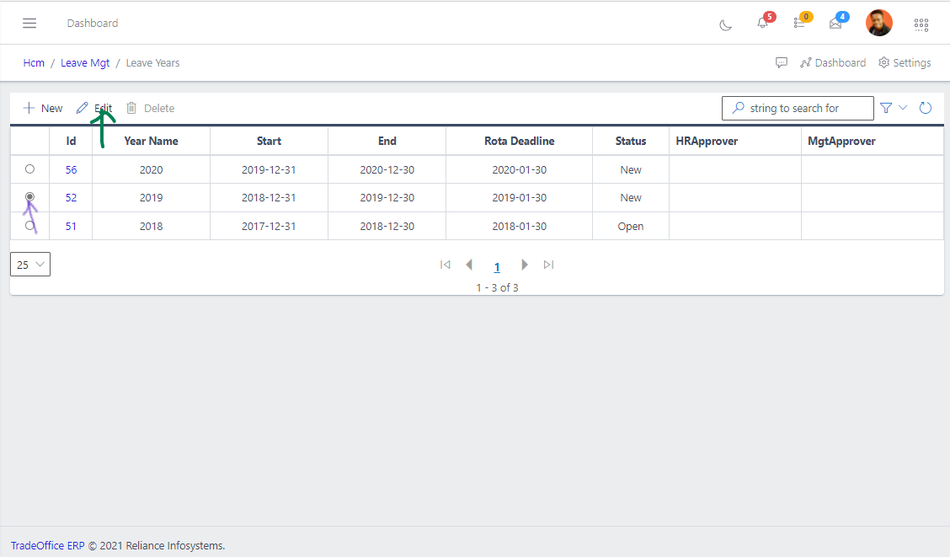The height and width of the screenshot is (557, 950).
Task: Open the page size 25 dropdown
Action: tap(30, 265)
